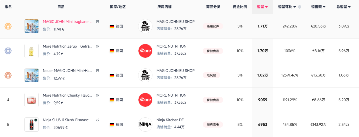The height and width of the screenshot is (137, 359).
Task: Click translate icon beside MAGIC JOHN Mini tragbarer
Action: 98,22
